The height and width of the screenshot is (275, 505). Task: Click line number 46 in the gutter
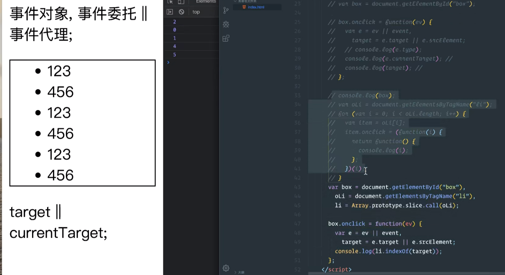[297, 214]
